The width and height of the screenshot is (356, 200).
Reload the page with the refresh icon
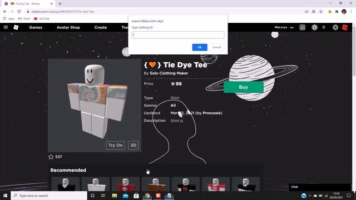[19, 11]
